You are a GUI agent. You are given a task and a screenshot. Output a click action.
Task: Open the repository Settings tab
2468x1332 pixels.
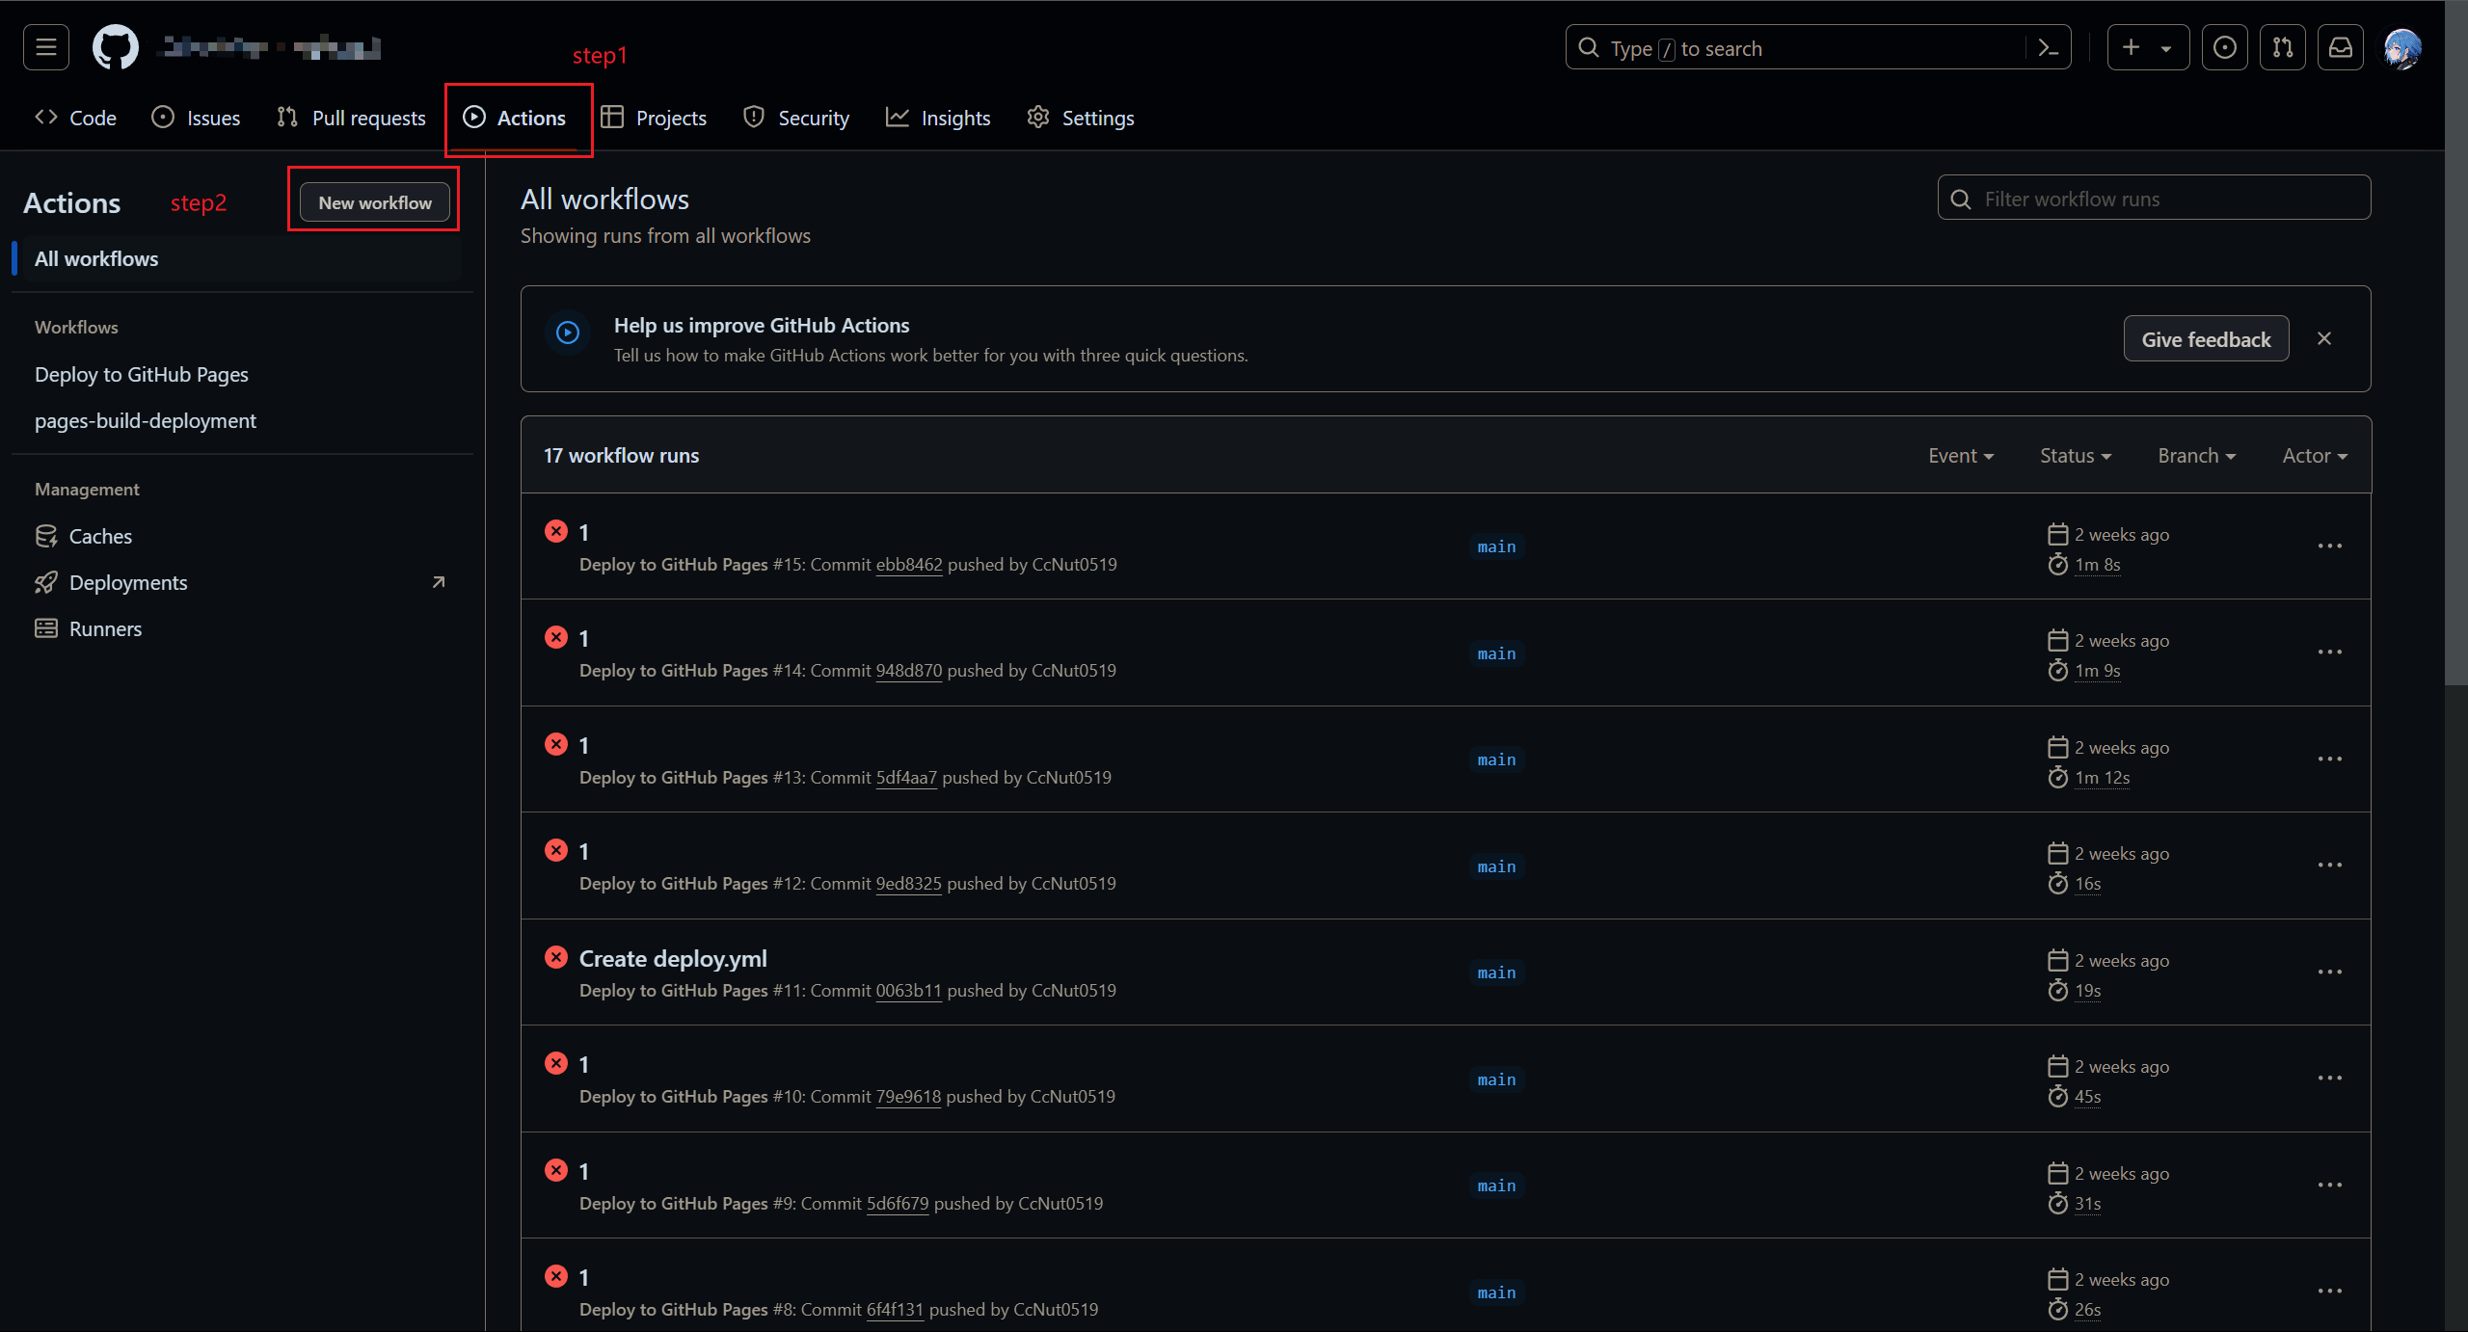(1081, 118)
